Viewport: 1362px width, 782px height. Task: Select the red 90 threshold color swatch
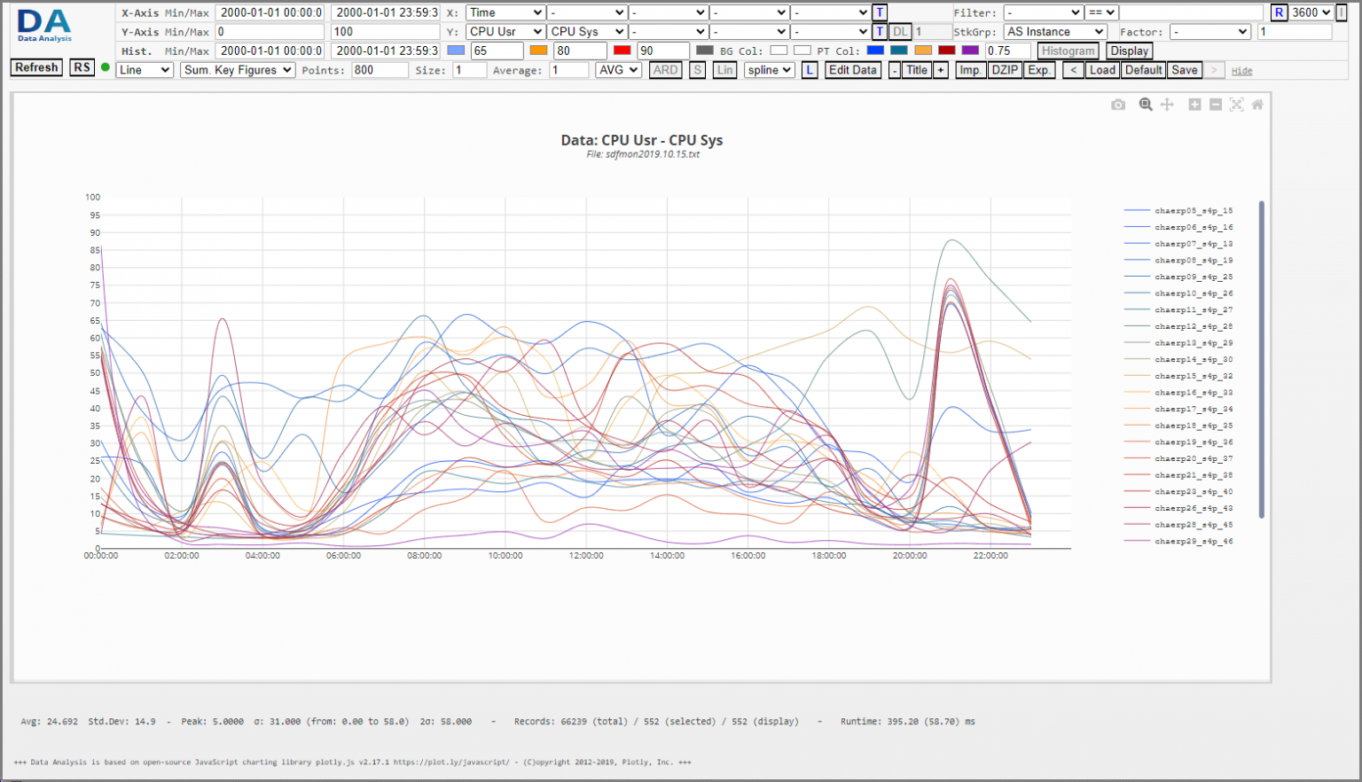[623, 51]
